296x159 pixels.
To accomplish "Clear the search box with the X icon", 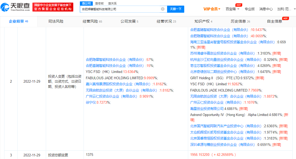I will coord(163,9).
